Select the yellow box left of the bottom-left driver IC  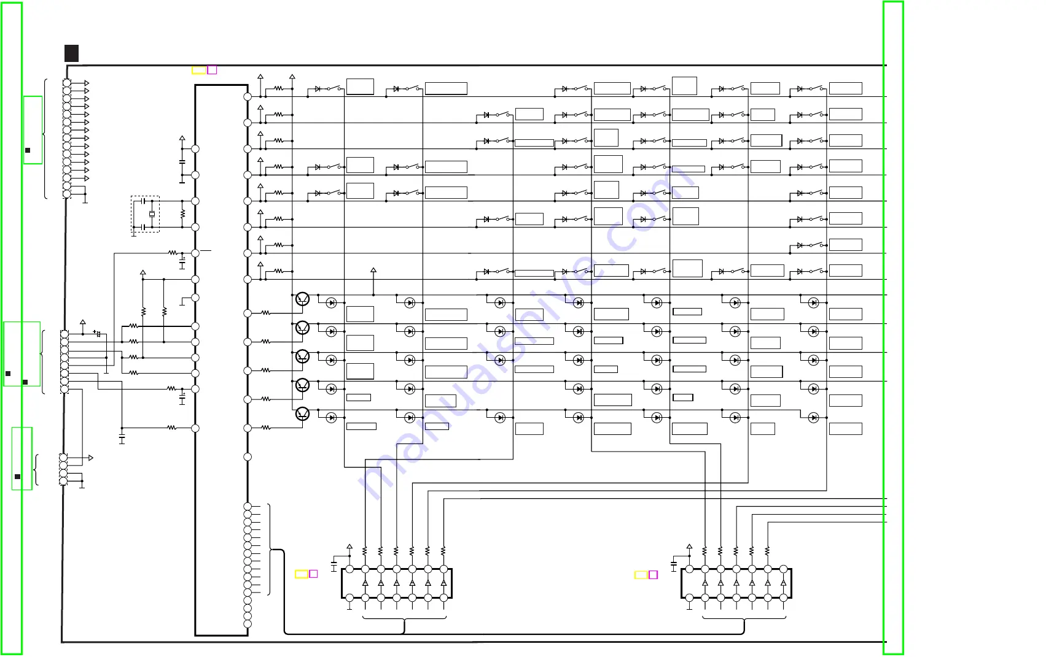point(302,574)
